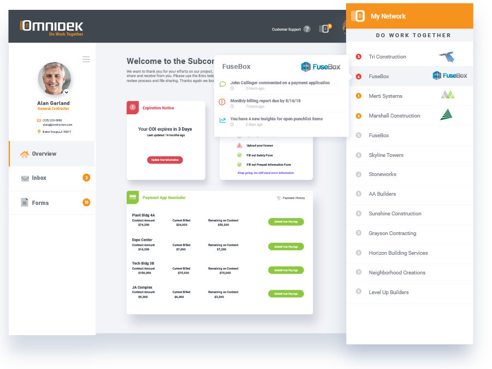Click the My Network header title
The image size is (492, 369).
[x=388, y=16]
